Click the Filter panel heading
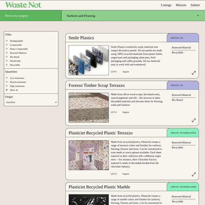 8,35
